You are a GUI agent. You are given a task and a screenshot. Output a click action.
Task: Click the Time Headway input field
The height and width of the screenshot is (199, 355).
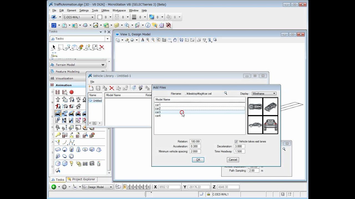(x=240, y=151)
